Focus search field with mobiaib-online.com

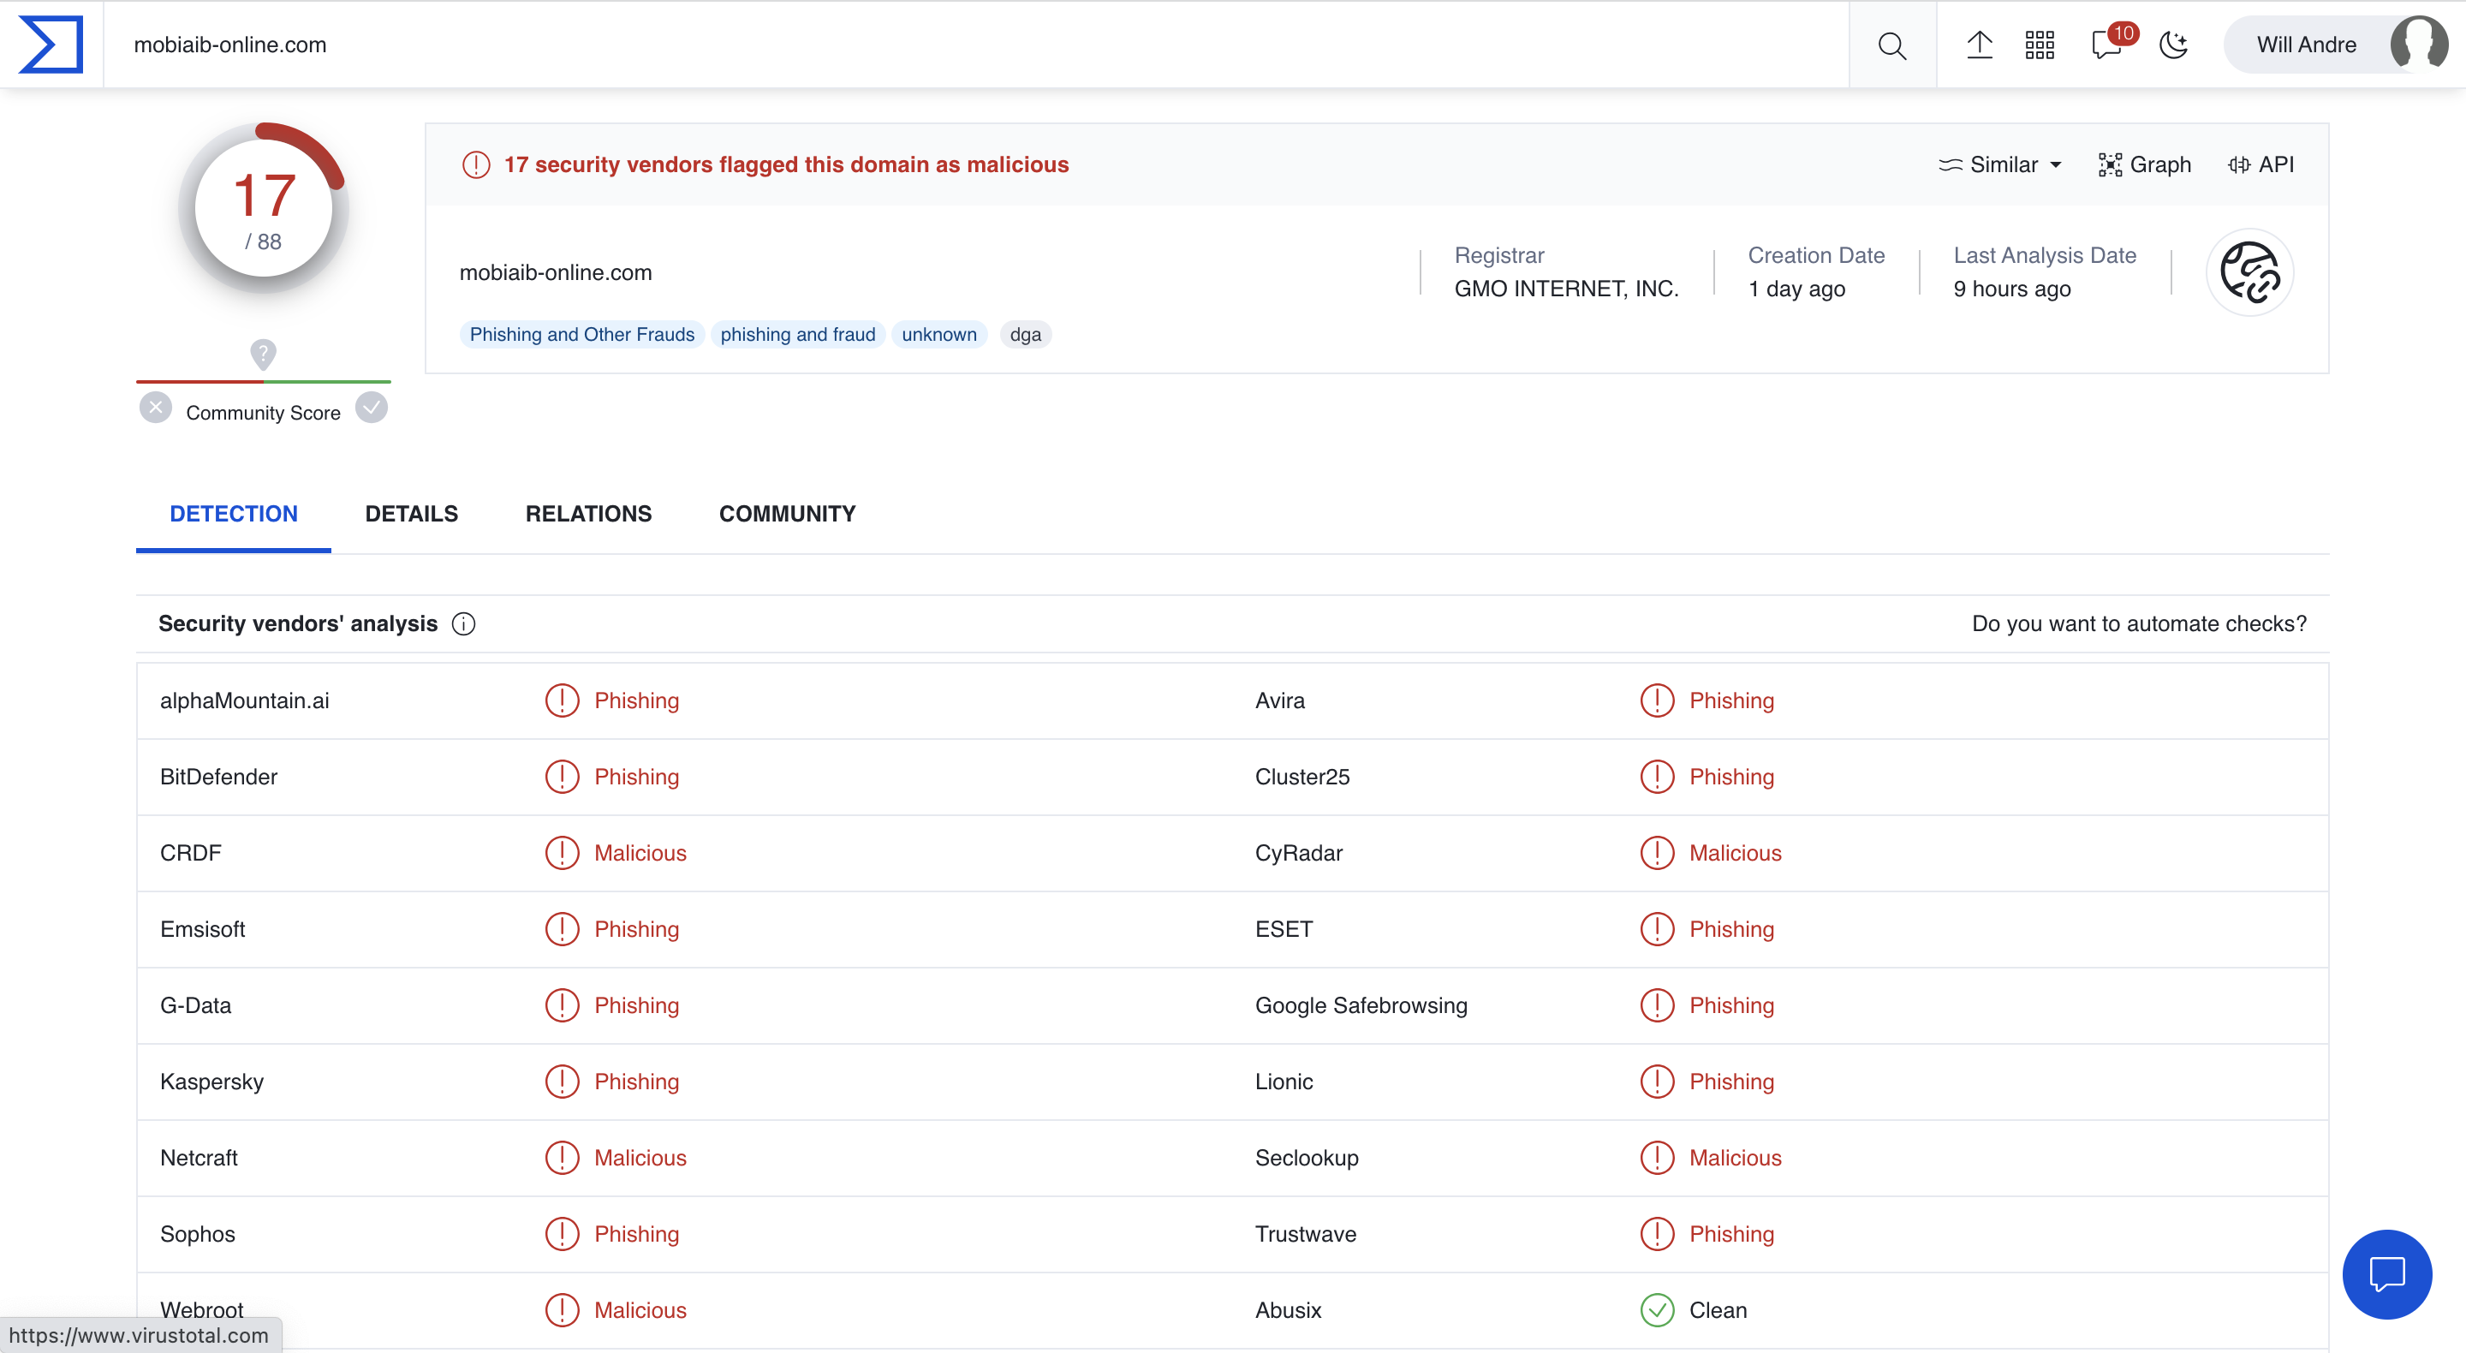[x=976, y=45]
